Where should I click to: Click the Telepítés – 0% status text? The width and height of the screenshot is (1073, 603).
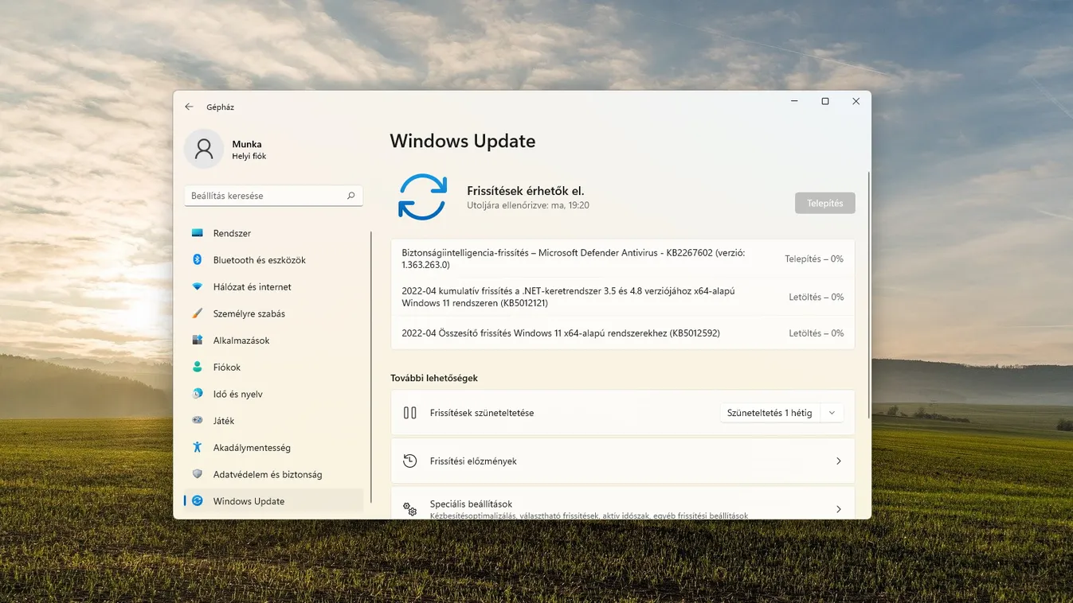coord(813,259)
